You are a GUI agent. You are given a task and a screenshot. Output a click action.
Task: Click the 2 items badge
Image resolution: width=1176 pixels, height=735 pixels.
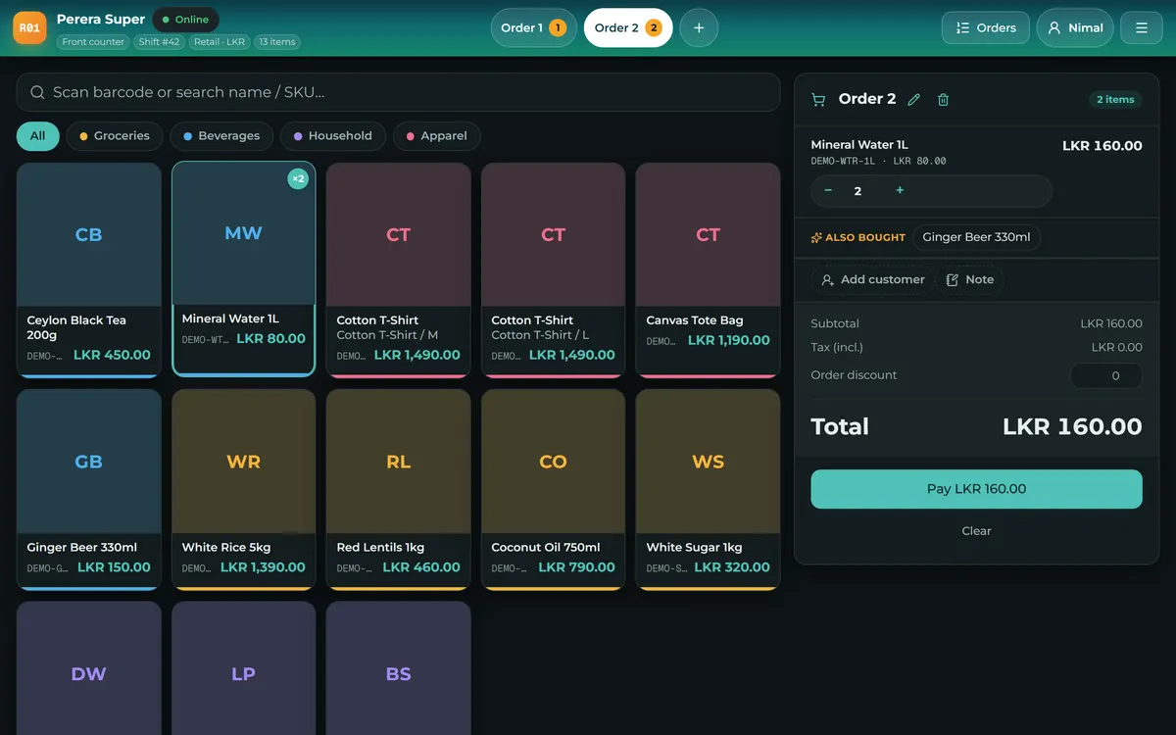1115,99
